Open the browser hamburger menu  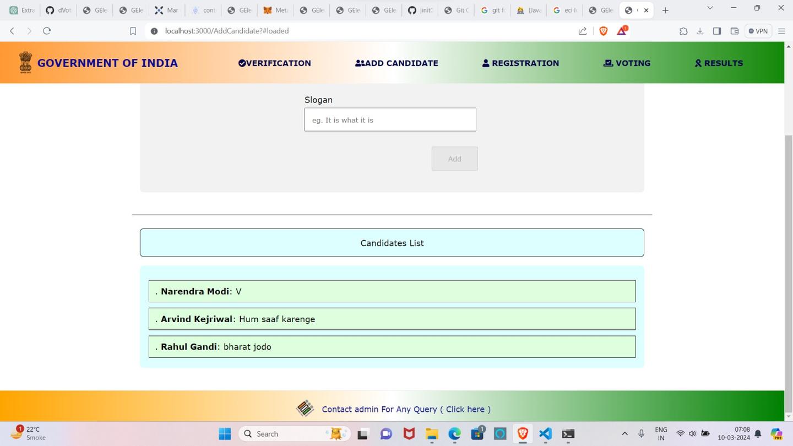click(781, 31)
